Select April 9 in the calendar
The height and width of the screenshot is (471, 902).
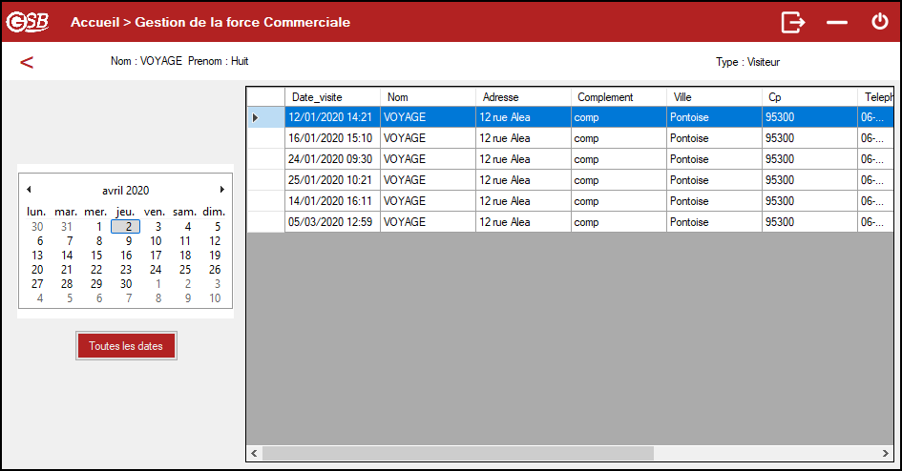tap(128, 240)
